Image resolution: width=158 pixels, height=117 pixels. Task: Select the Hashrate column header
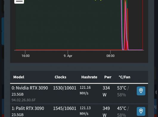(x=89, y=77)
